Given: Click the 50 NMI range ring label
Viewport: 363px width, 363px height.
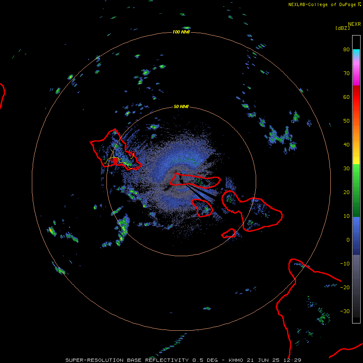Looking at the screenshot, I should [181, 106].
